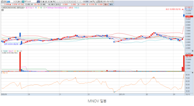Viewport: 194px width, 106px height.
Task: Open the custom interval dropdown arrow
Action: click(80, 1)
